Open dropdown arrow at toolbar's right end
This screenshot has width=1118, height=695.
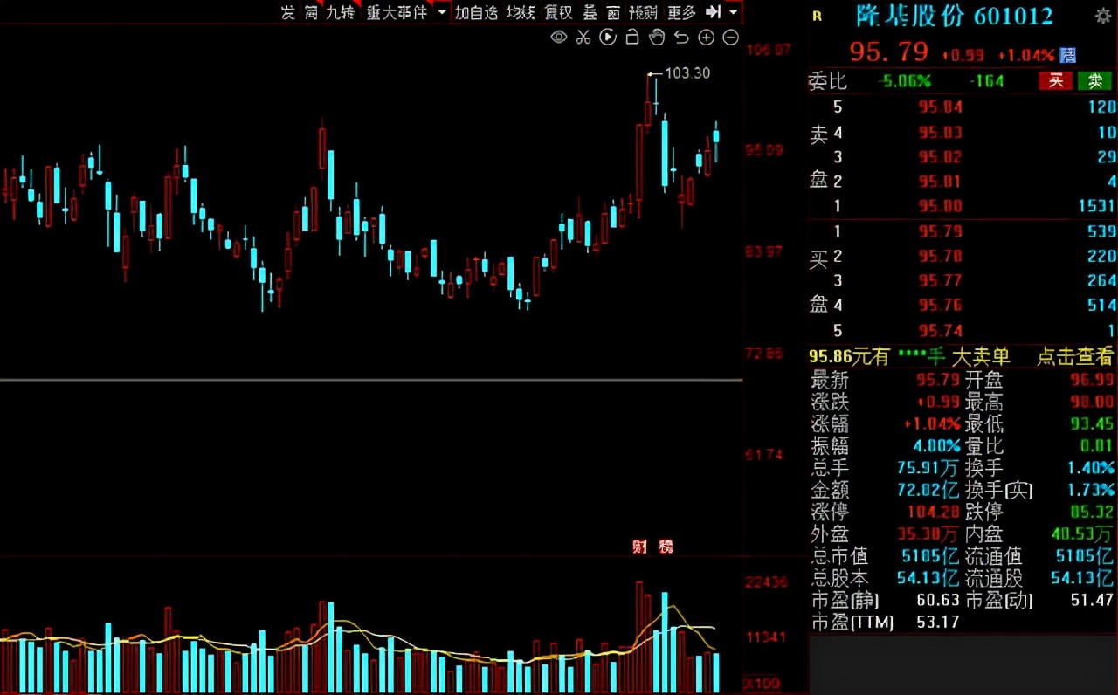click(733, 12)
